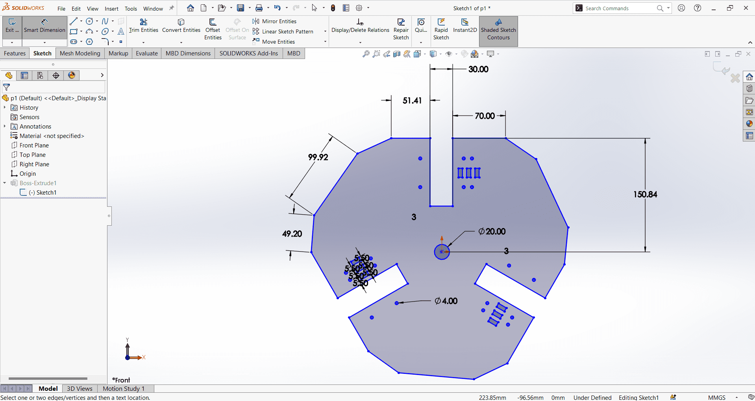
Task: Click Zoom to Area in view toolbar
Action: point(377,54)
